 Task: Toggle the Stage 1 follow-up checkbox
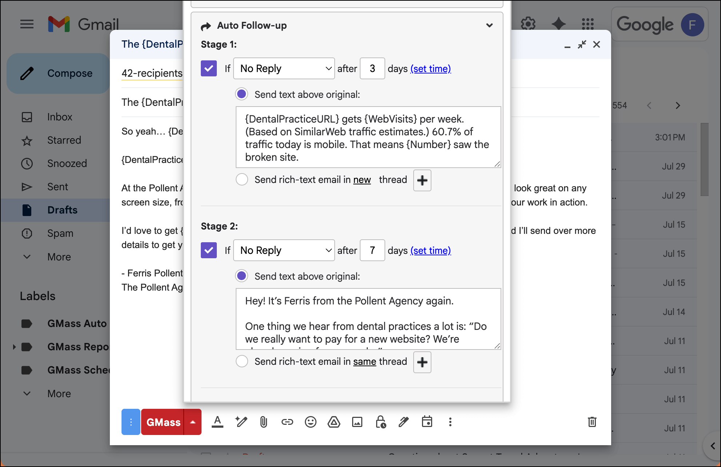point(209,68)
